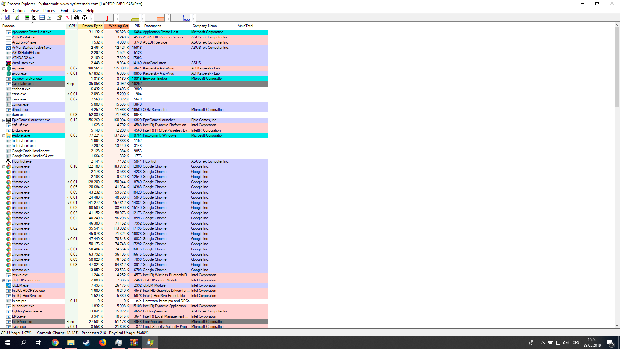Open Task View on the taskbar
Image resolution: width=620 pixels, height=349 pixels.
click(39, 343)
